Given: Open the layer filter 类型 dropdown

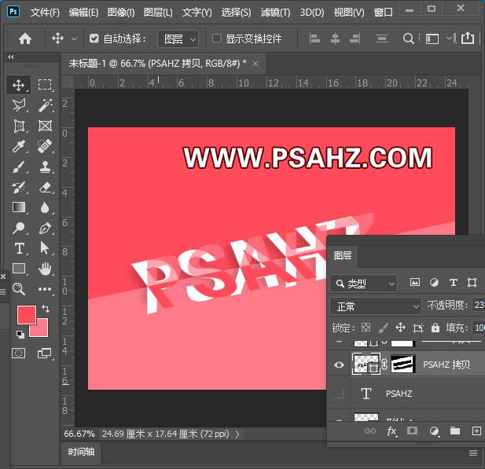Looking at the screenshot, I should tap(364, 283).
